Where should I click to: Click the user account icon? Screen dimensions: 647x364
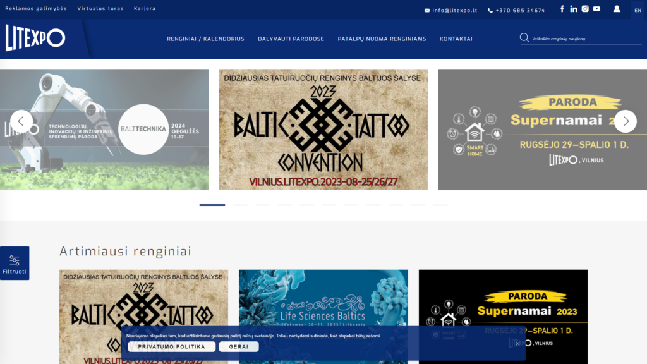pyautogui.click(x=617, y=9)
